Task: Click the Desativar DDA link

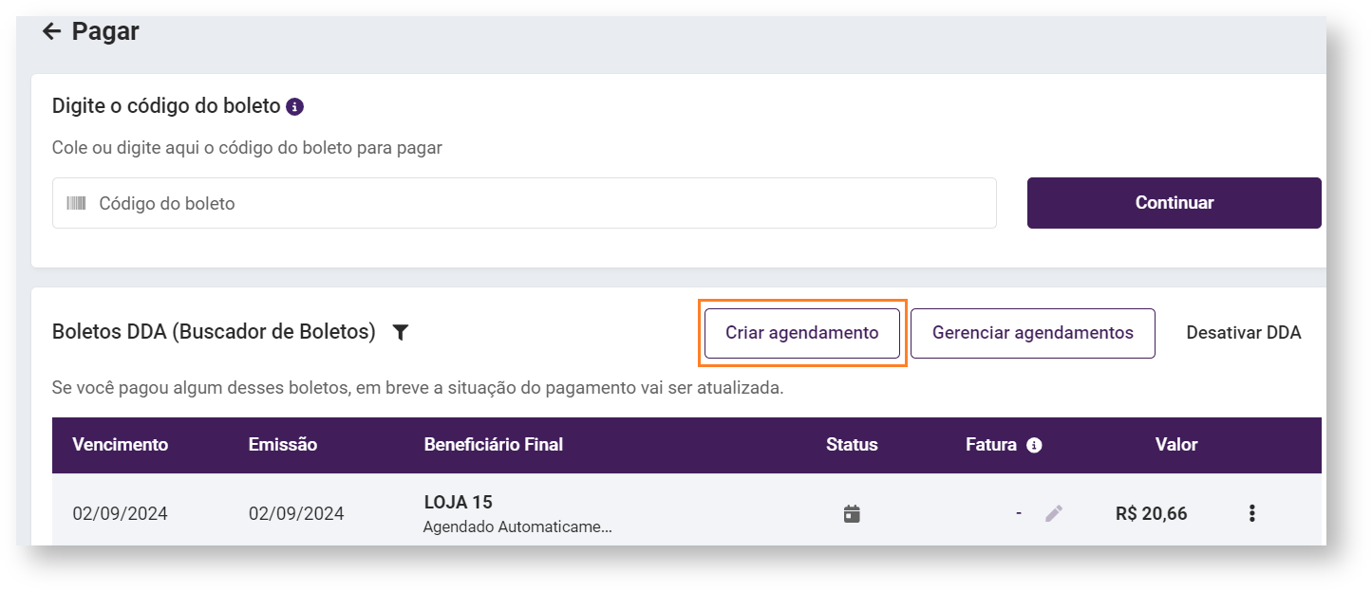Action: coord(1244,333)
